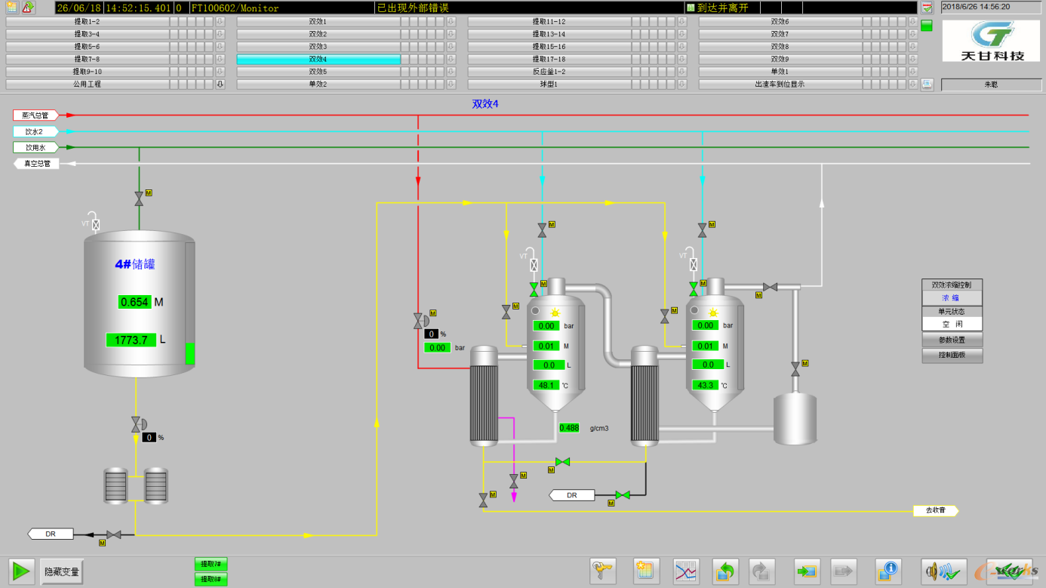
Task: Click the cyan water valve above first evaporator
Action: [542, 230]
